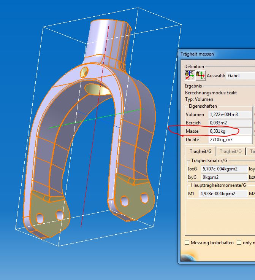Viewport: 255px width, 280px height.
Task: Click the Trägheitsmatrix/G group label
Action: coord(209,161)
